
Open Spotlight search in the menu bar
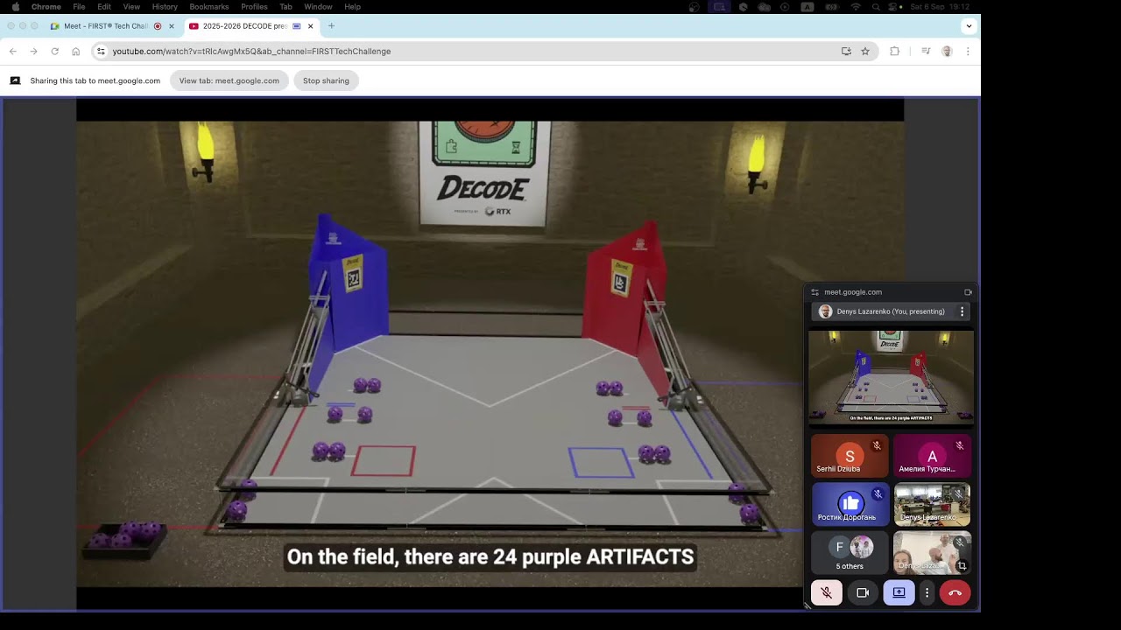[x=876, y=7]
